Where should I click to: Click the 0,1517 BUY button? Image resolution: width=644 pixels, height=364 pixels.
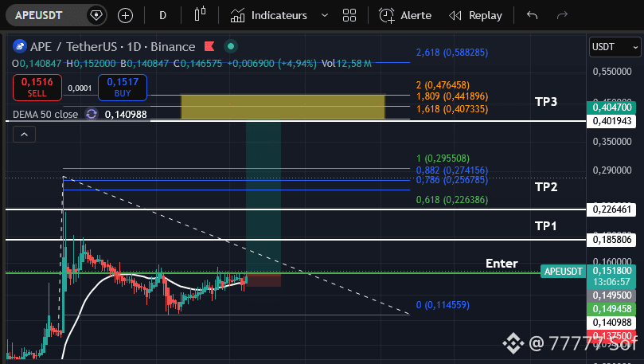coord(123,88)
